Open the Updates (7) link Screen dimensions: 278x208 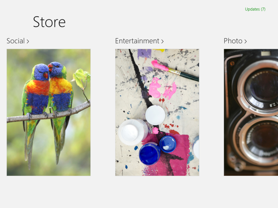tap(255, 9)
